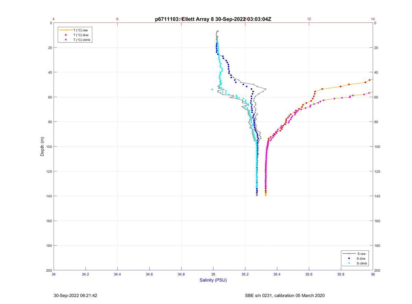
Task: Click the orange T raw points at 140 m
Action: pos(266,195)
